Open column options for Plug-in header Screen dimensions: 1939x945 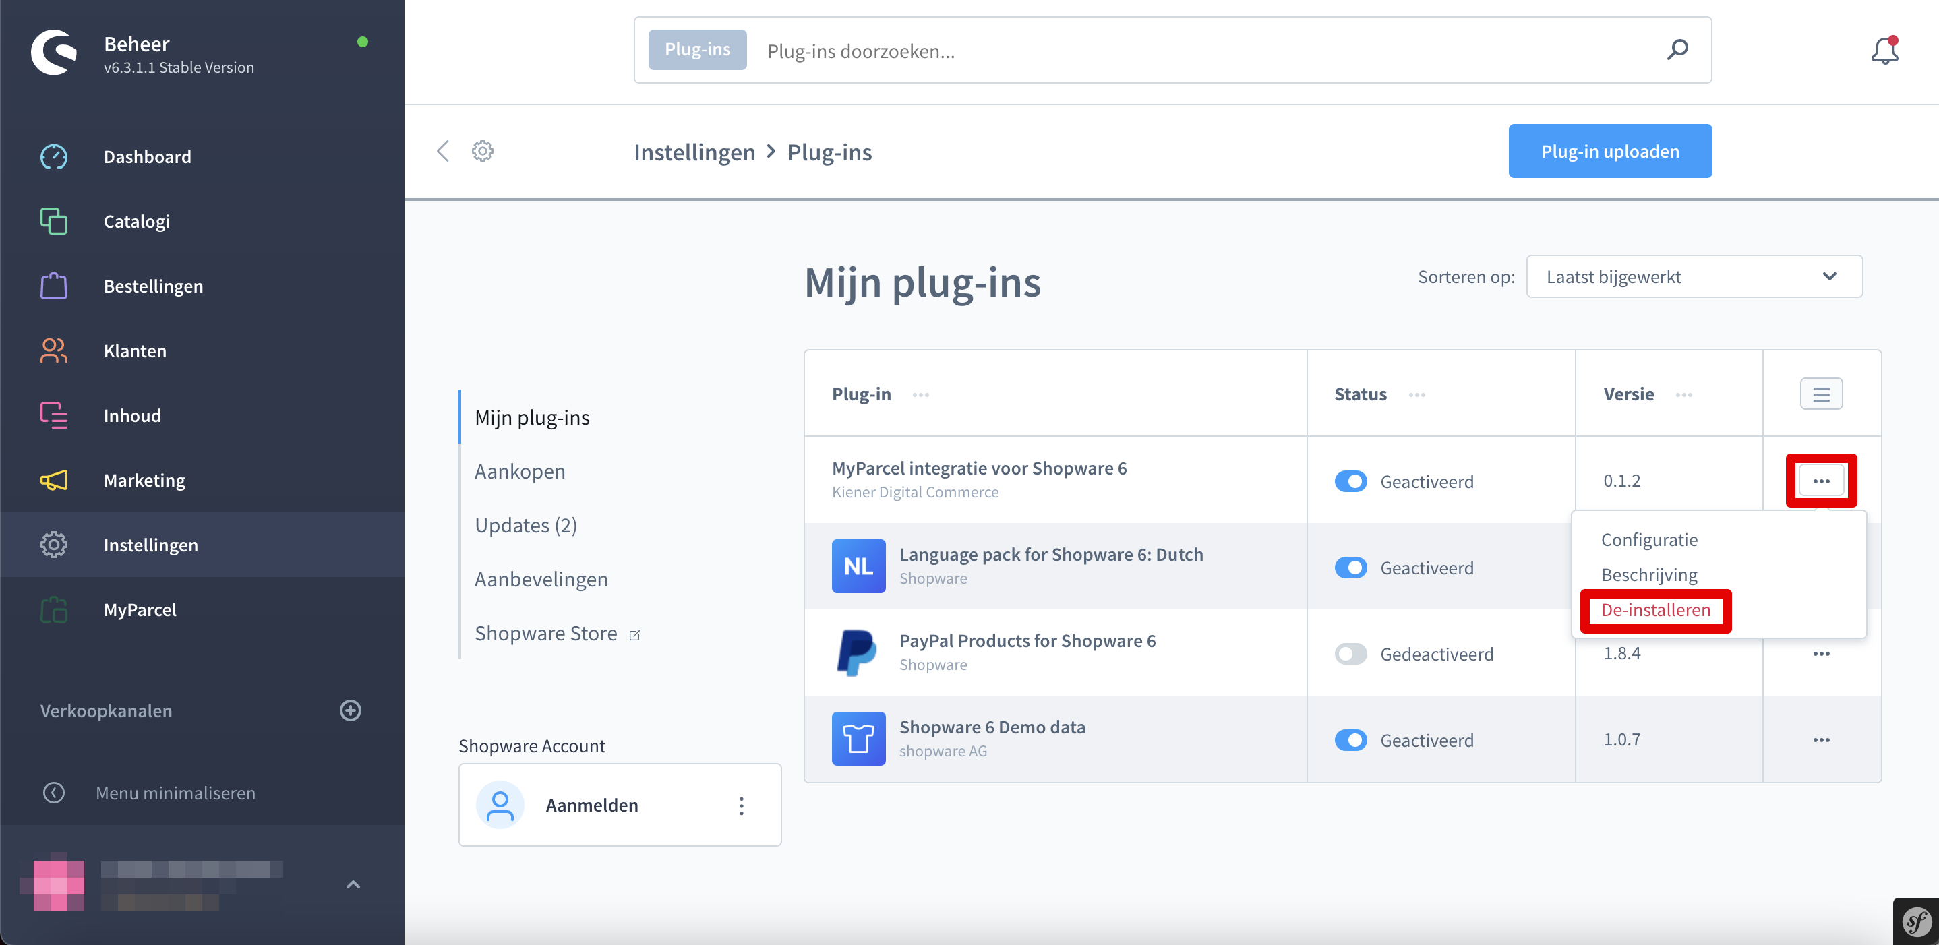[x=920, y=394]
